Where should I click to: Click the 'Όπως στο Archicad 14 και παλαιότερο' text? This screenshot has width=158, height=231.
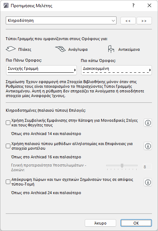coord(46,134)
